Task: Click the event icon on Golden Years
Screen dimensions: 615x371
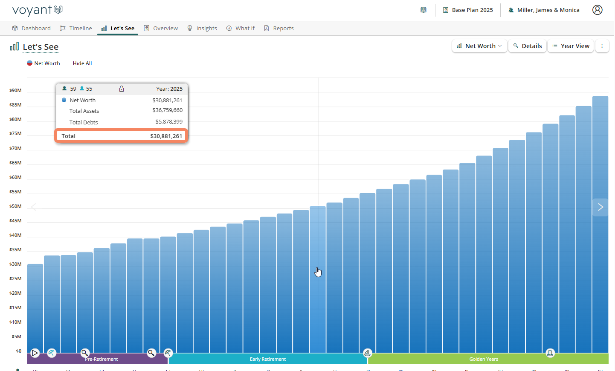Action: coord(550,353)
